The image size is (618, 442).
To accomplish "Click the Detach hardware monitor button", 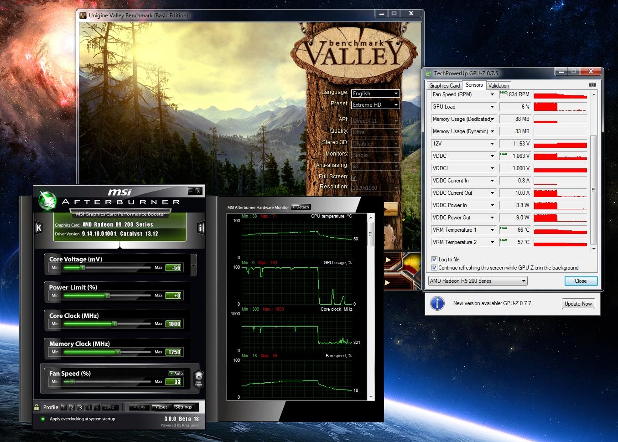I will point(301,207).
